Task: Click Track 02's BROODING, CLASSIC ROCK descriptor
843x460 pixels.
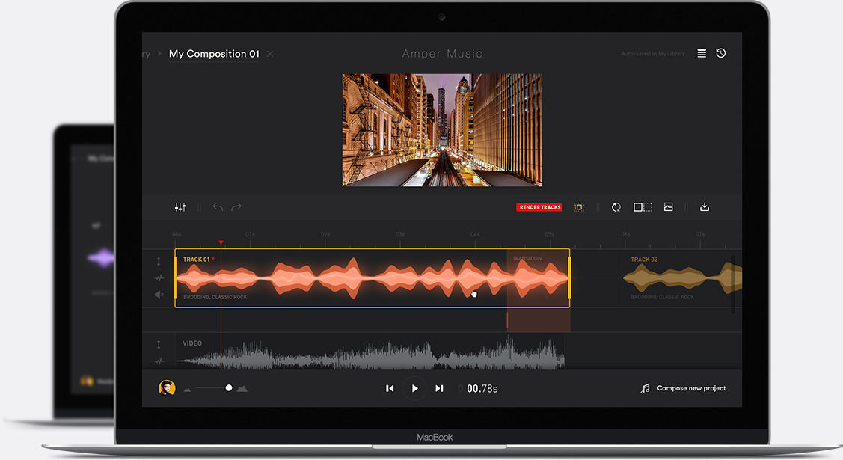Action: [x=663, y=297]
